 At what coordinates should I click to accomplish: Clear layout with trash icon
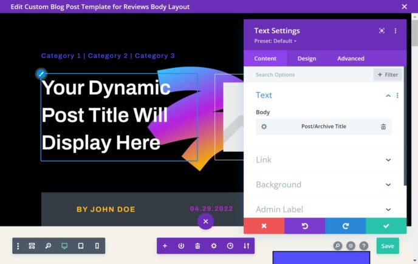197,246
